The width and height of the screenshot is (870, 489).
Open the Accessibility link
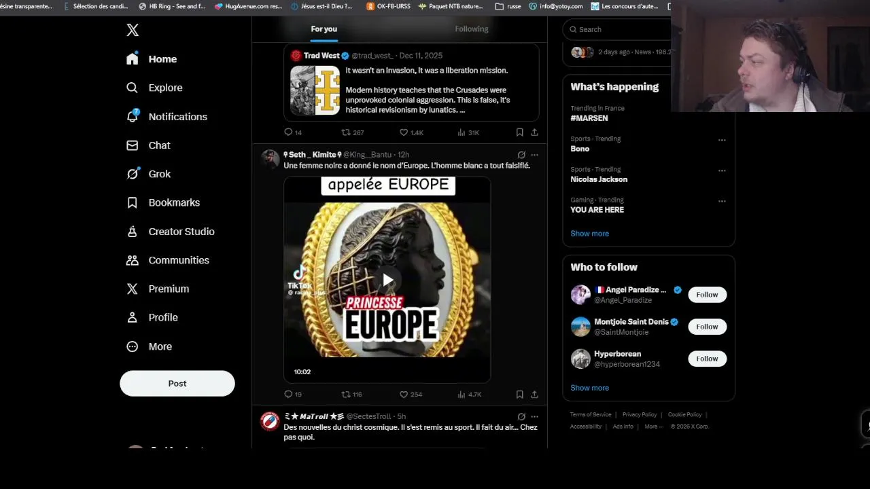pos(586,427)
